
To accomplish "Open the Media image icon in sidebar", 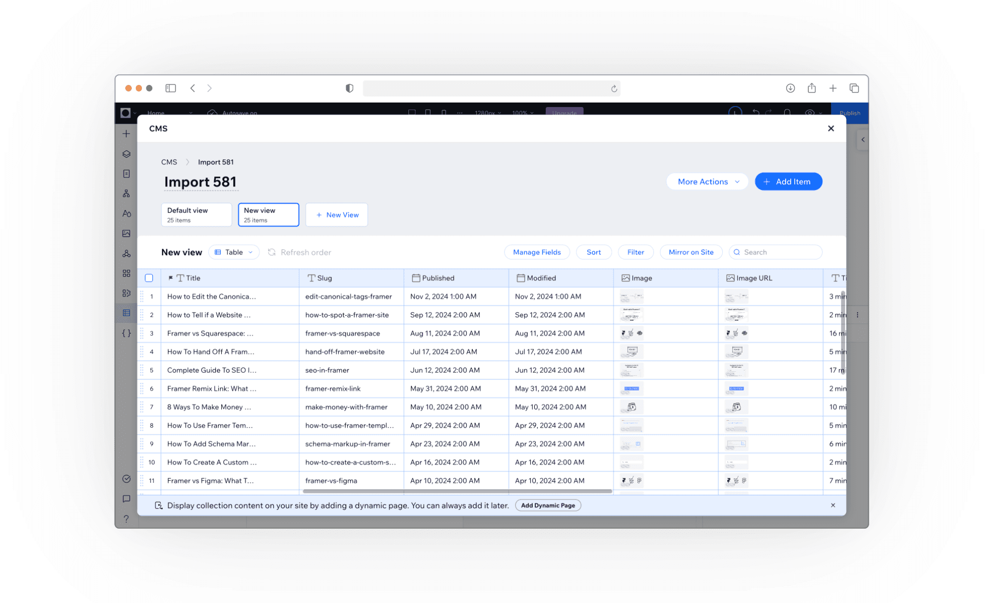I will [x=126, y=234].
